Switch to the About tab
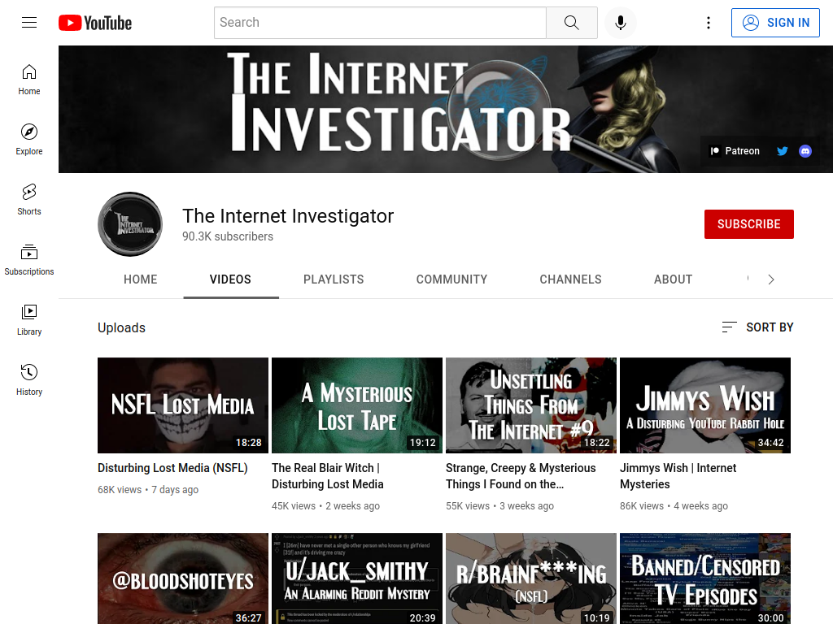Image resolution: width=833 pixels, height=624 pixels. pos(673,279)
